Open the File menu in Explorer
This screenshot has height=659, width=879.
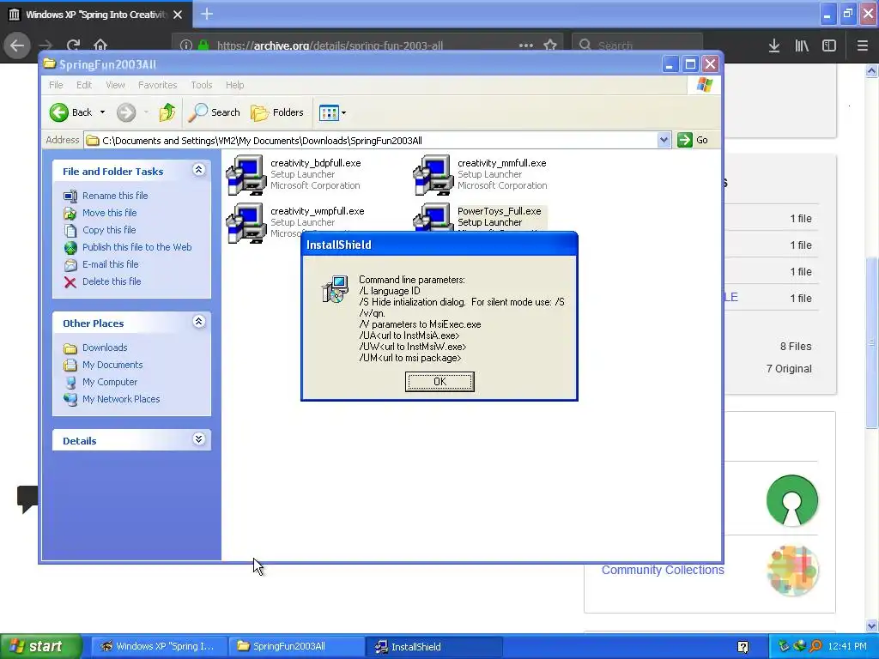56,85
